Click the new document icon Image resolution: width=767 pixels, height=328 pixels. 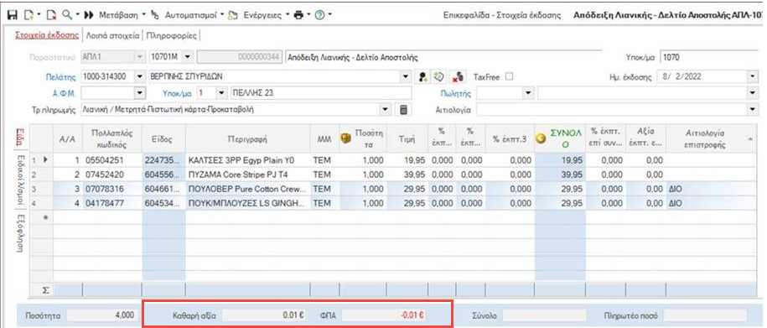pos(28,15)
